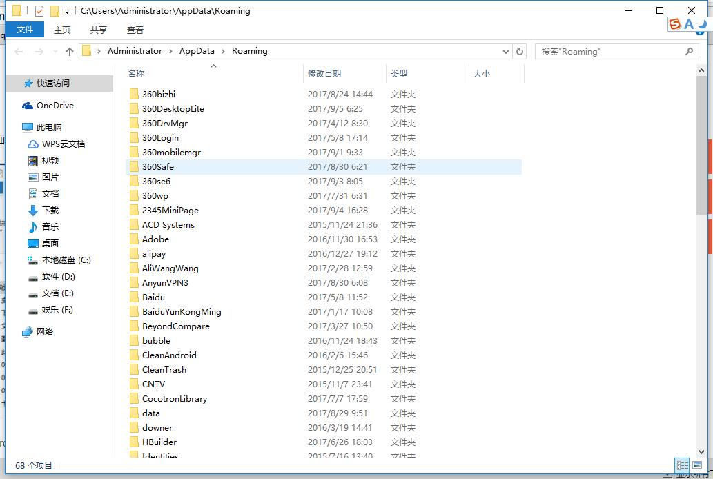713x479 pixels.
Task: Switch to the 共享 ribbon tab
Action: [98, 30]
